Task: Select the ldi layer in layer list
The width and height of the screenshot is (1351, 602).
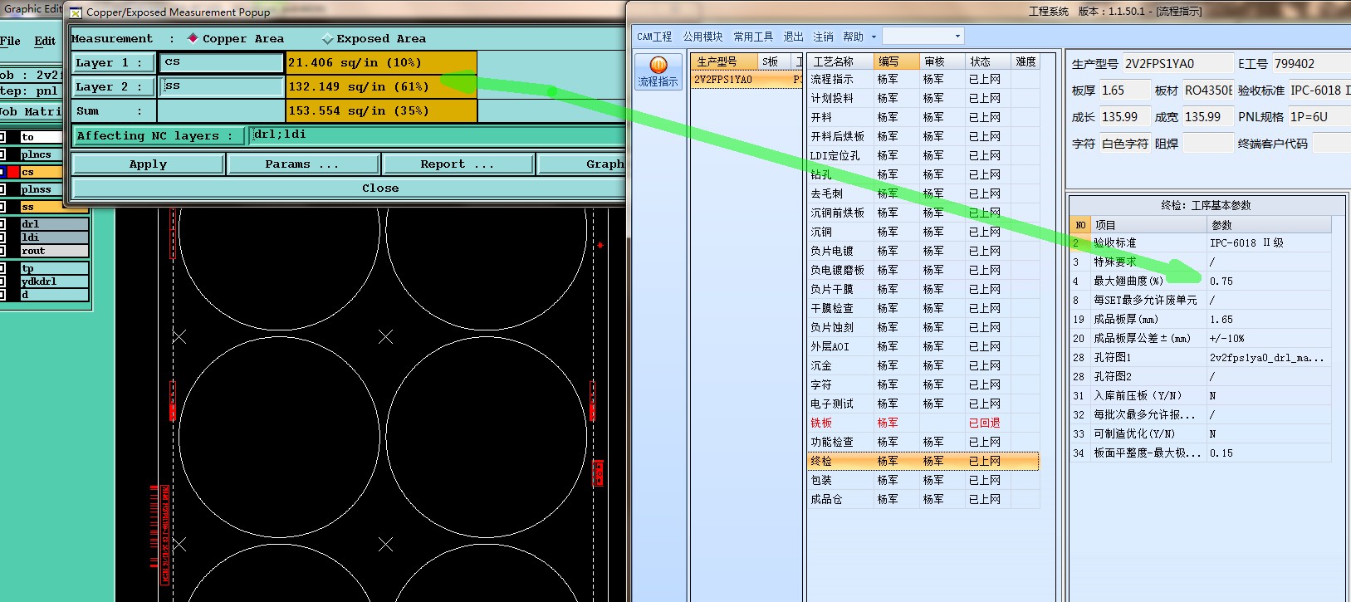Action: [x=54, y=237]
